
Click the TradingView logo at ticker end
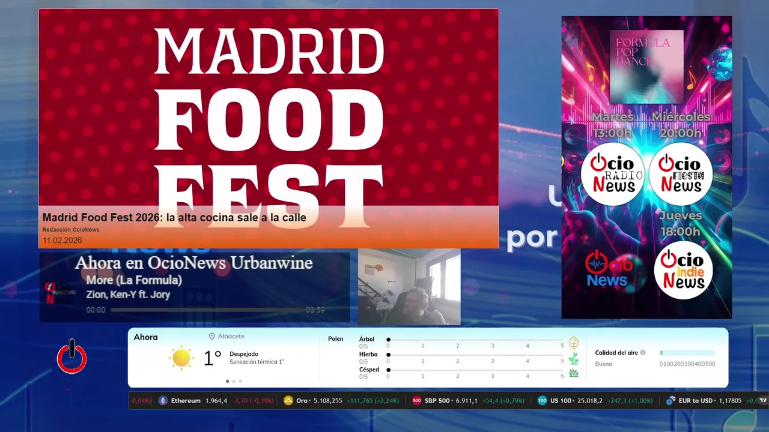coord(763,401)
